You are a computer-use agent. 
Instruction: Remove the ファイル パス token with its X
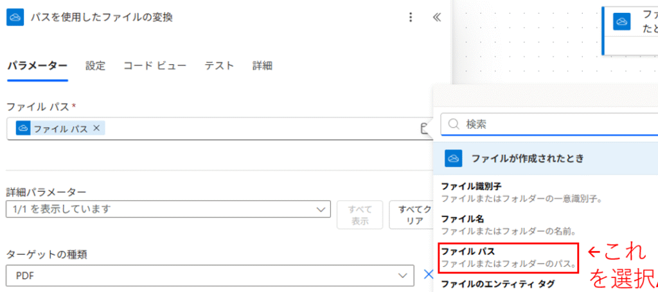(x=96, y=128)
